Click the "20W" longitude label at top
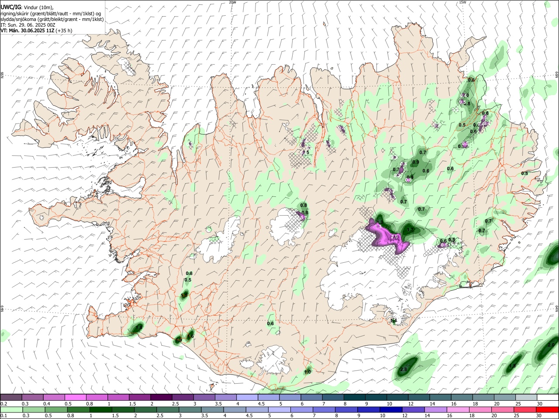Image resolution: width=559 pixels, height=419 pixels. click(233, 2)
